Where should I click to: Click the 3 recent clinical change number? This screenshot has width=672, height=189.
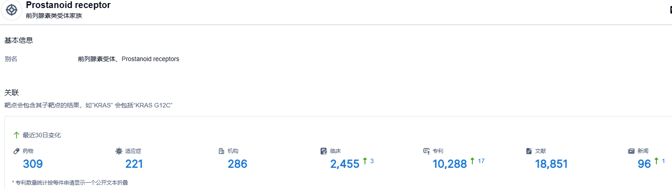372,161
